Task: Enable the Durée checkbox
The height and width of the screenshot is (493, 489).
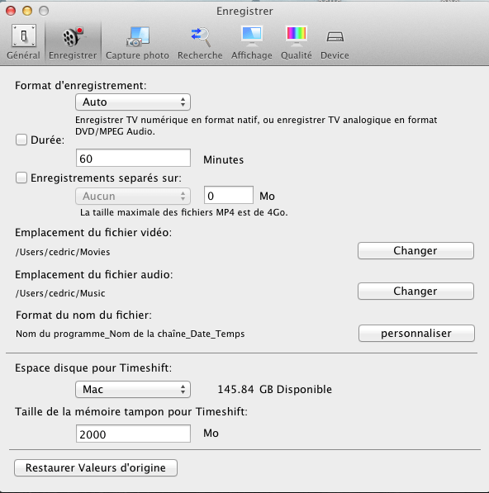Action: (21, 140)
